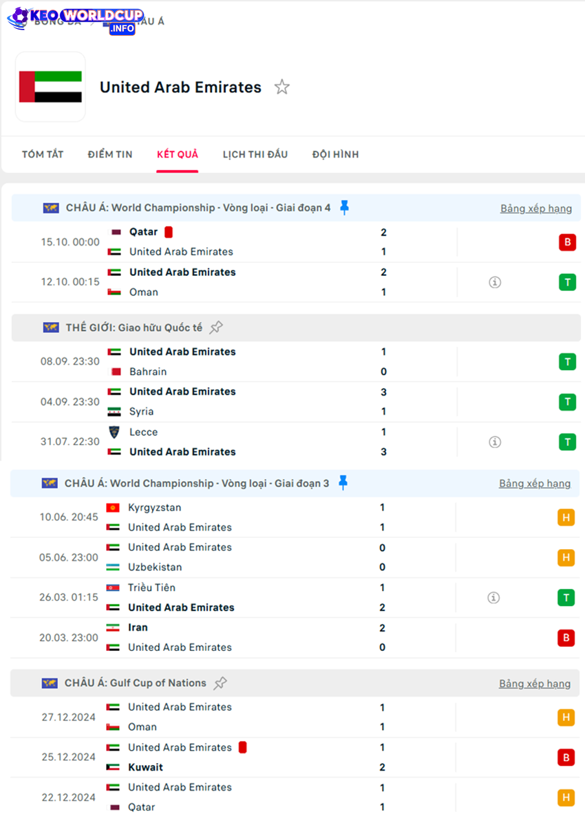
Task: Click the T result badge for Bahrain match
Action: [x=567, y=362]
